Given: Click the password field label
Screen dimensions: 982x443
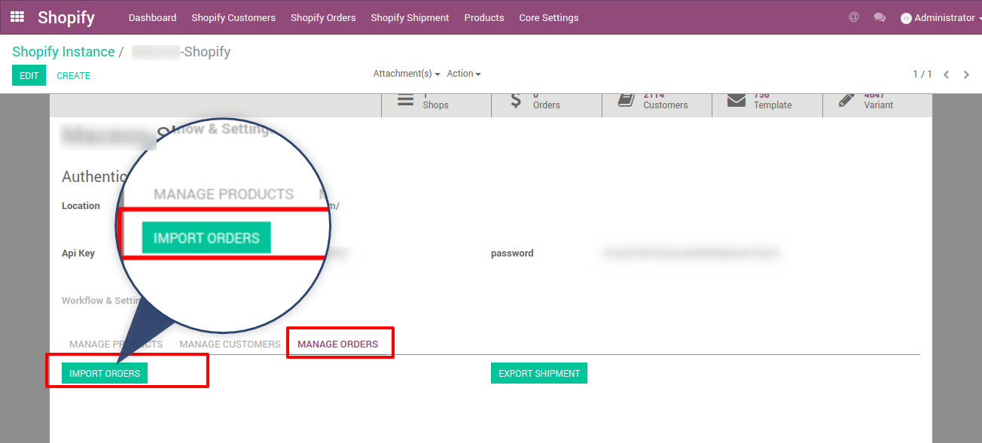Looking at the screenshot, I should click(512, 253).
